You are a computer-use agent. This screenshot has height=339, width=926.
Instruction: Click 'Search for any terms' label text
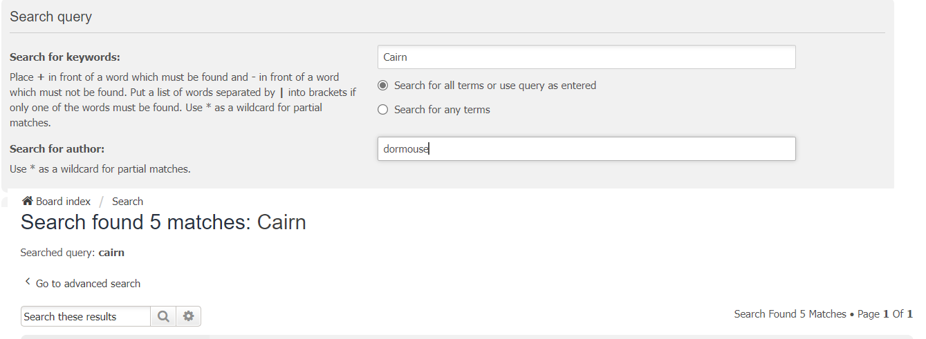442,110
